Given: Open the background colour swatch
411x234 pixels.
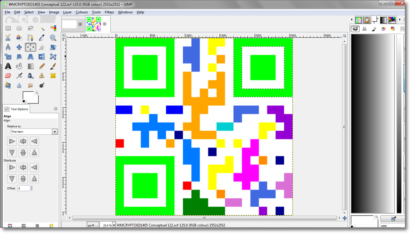Looking at the screenshot, I should [36, 100].
